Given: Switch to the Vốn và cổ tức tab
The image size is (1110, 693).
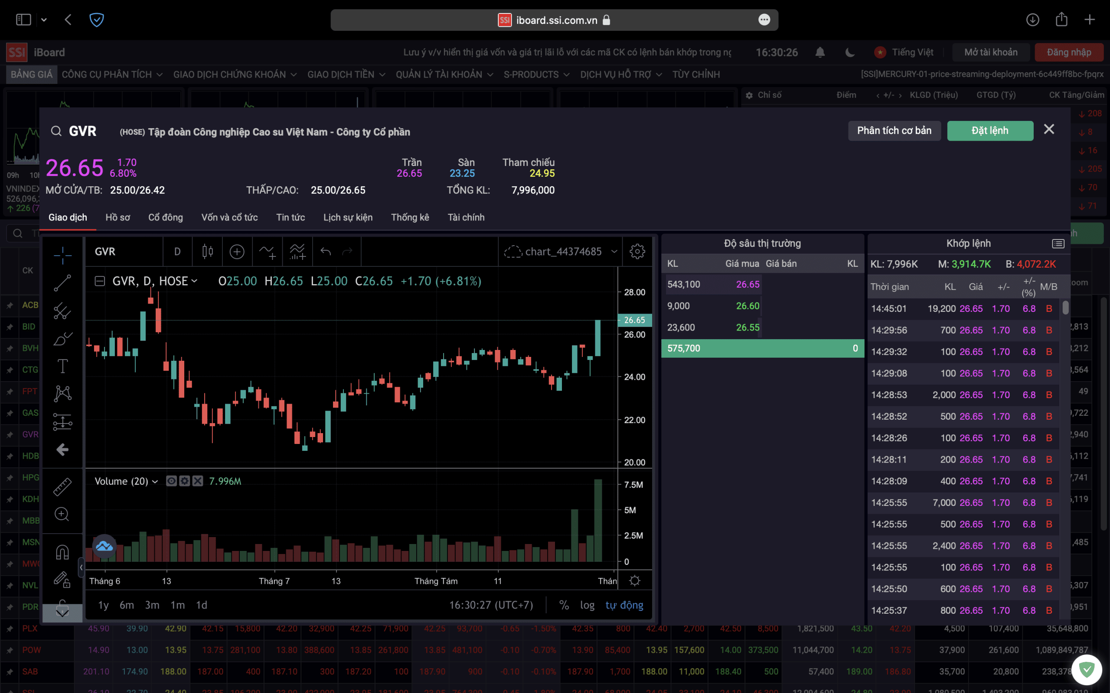Looking at the screenshot, I should click(x=229, y=217).
